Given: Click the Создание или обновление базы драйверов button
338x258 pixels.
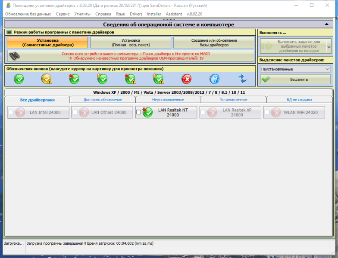Looking at the screenshot, I should [x=214, y=43].
